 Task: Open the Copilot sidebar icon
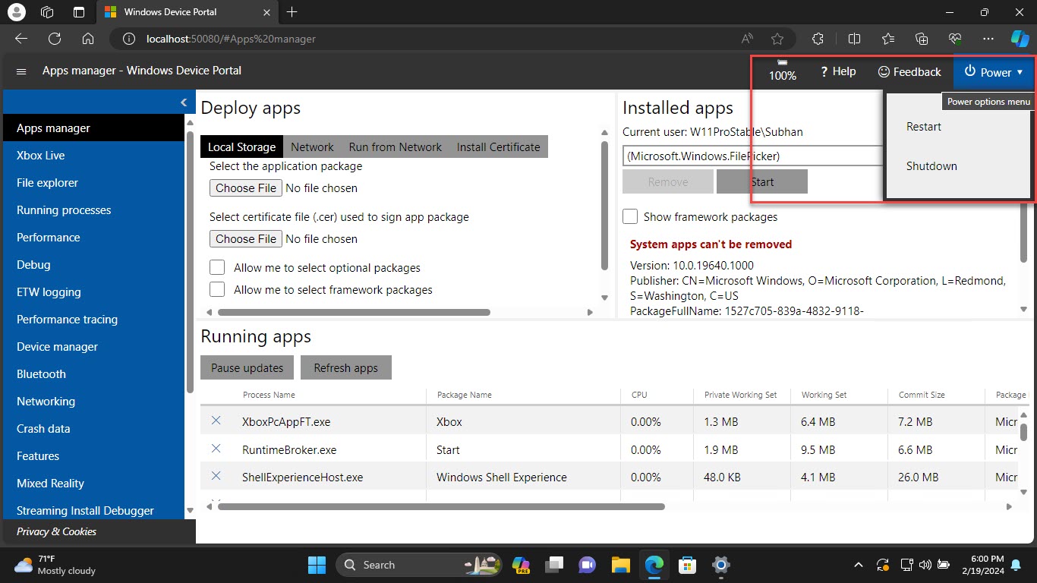click(x=1020, y=39)
